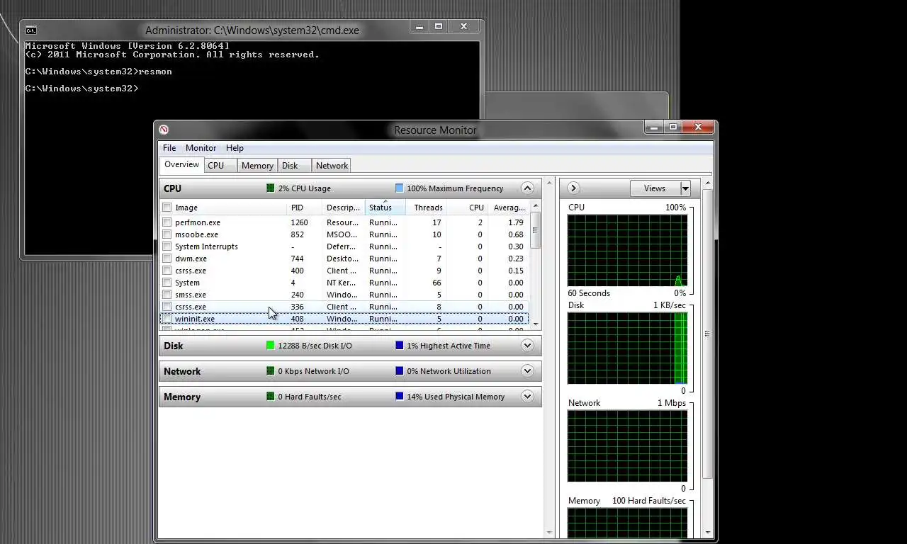Select the wininit.exe row name
907x544 pixels.
pos(195,319)
